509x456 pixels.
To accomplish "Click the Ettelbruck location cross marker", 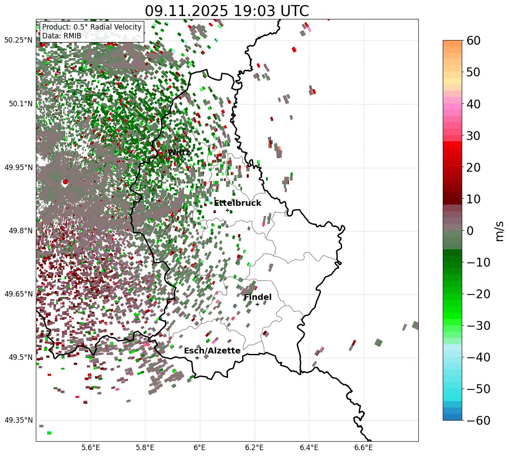I will click(x=227, y=210).
